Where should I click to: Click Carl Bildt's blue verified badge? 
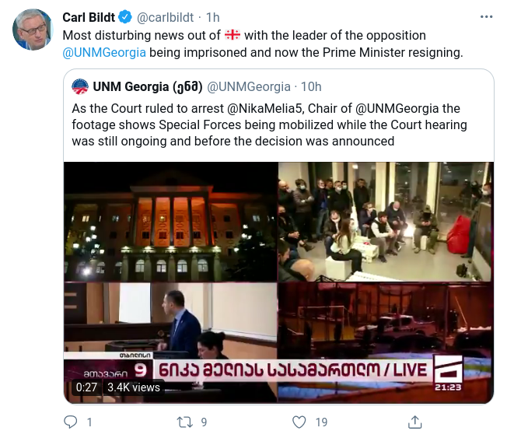(124, 18)
